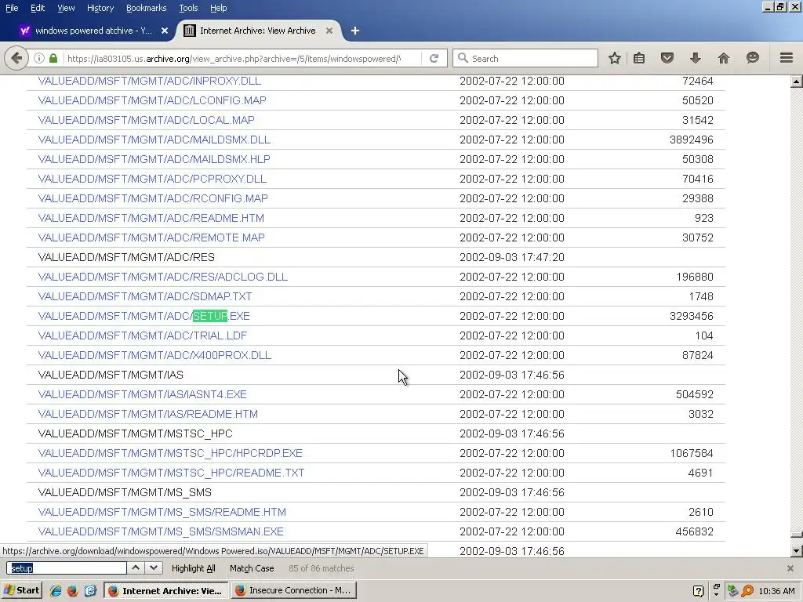Click the tray magnifier icon
This screenshot has height=602, width=803.
[x=747, y=591]
